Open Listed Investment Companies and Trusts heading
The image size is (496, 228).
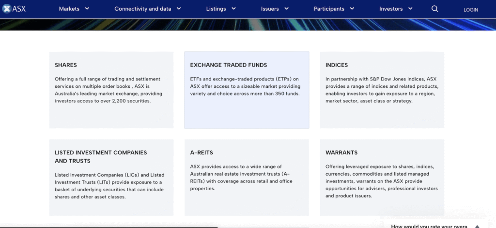pyautogui.click(x=101, y=157)
